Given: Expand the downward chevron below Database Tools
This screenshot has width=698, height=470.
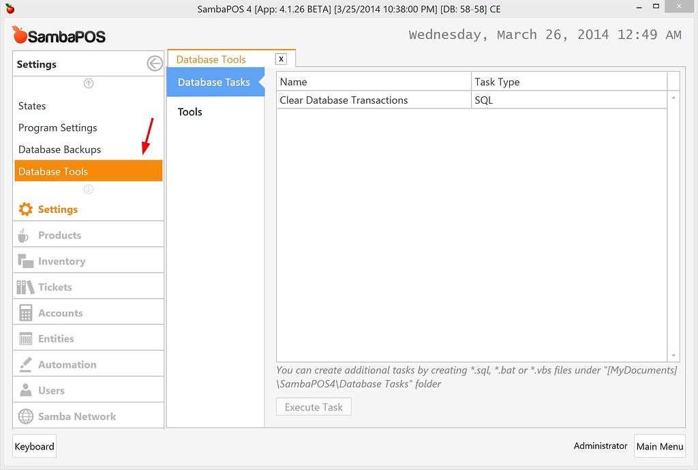Looking at the screenshot, I should point(88,189).
